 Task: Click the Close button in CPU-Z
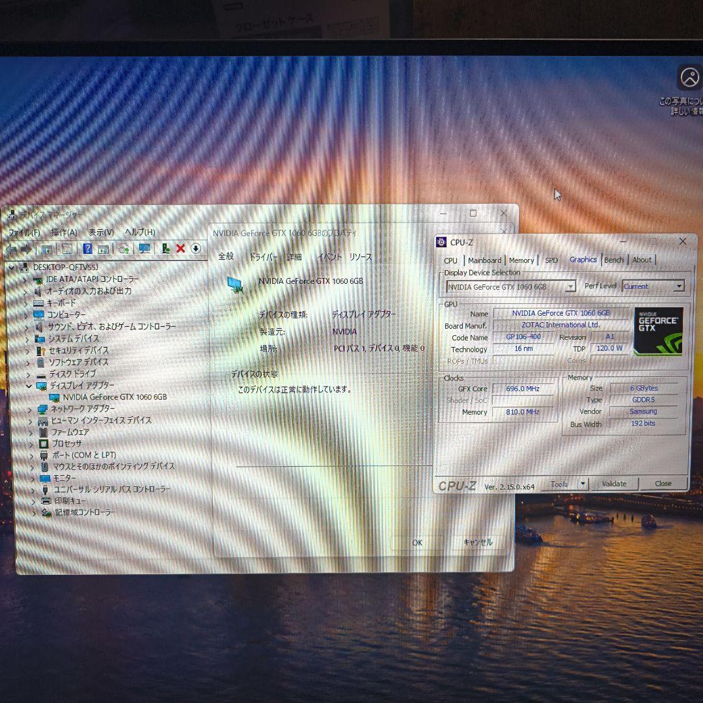coord(663,483)
